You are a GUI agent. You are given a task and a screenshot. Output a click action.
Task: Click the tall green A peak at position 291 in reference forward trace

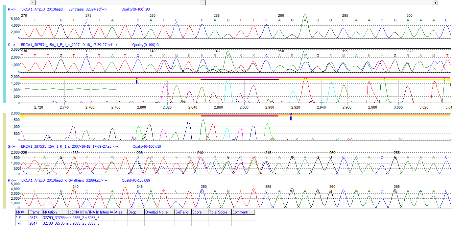[x=305, y=26]
